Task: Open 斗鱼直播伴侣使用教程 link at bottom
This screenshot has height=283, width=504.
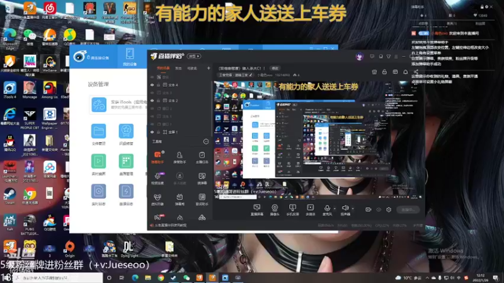Action: 170,225
